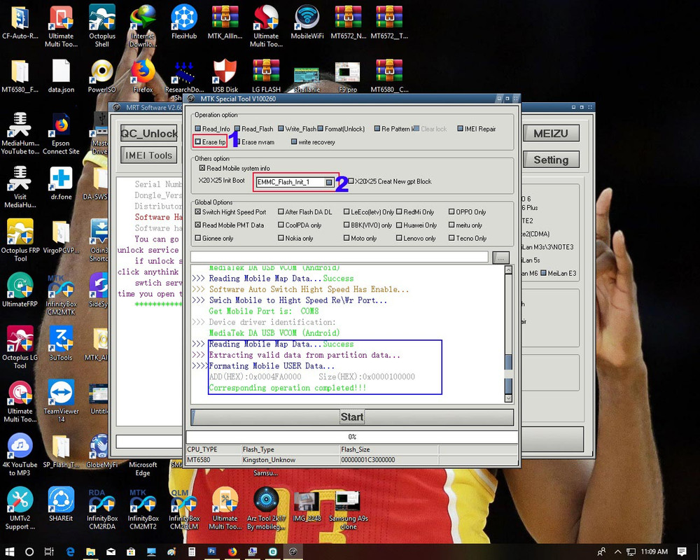Image resolution: width=700 pixels, height=560 pixels.
Task: Tick the IMEI Repair checkbox
Action: 461,129
